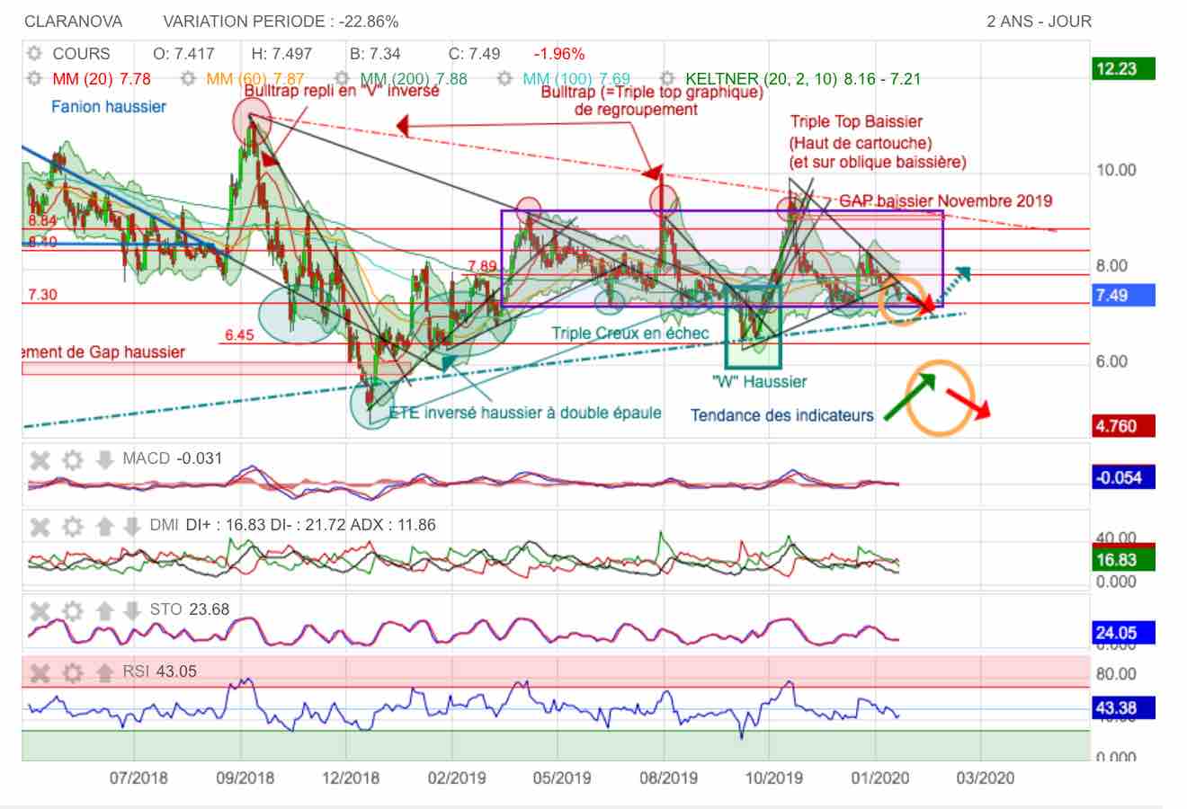Click the MM (60) 7.87 label
This screenshot has height=809, width=1187.
[255, 79]
